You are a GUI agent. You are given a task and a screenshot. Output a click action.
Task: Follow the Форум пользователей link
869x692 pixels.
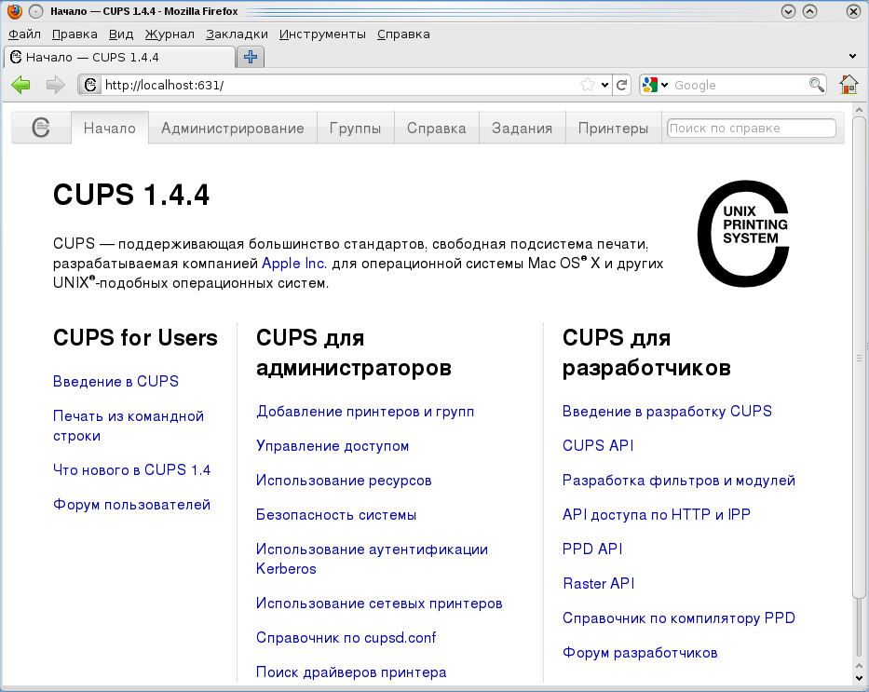(132, 505)
